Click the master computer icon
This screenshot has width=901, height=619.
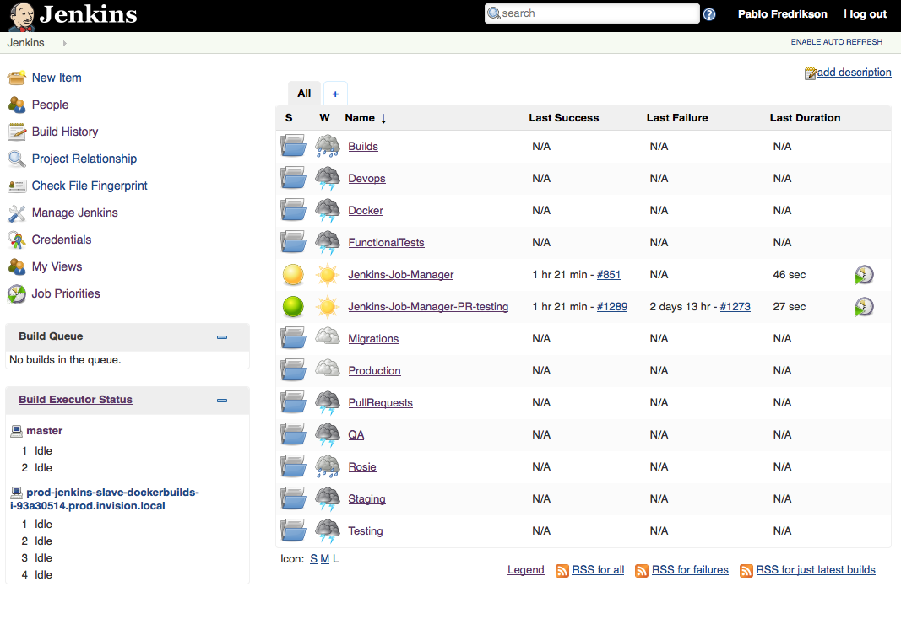click(x=17, y=431)
